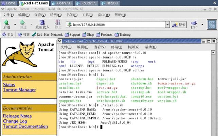Click the Mozilla throbber logo
The width and height of the screenshot is (218, 136).
click(212, 24)
